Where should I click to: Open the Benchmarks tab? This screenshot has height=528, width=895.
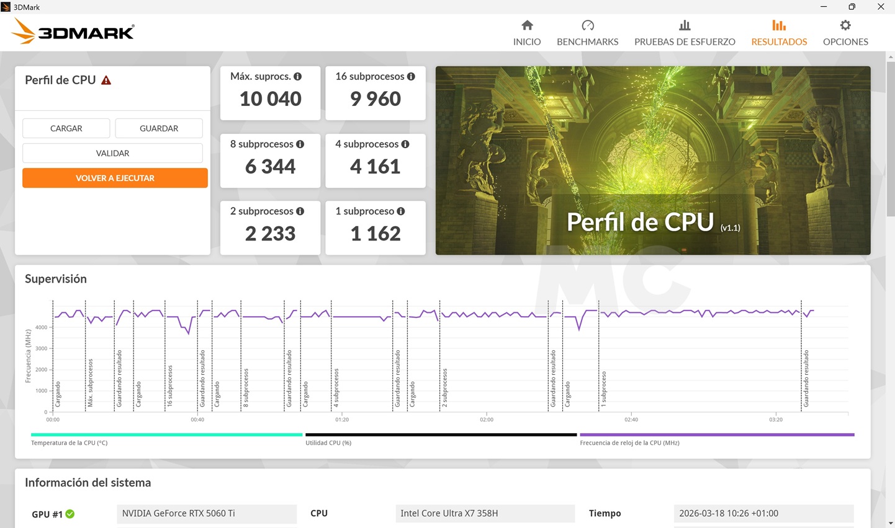tap(587, 32)
